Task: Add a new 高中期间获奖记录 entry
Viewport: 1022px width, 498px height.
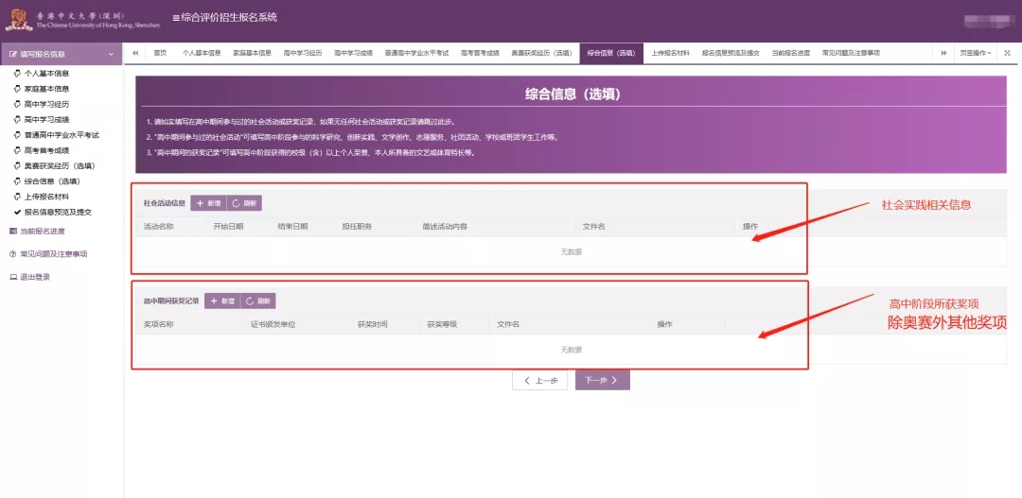Action: (221, 301)
